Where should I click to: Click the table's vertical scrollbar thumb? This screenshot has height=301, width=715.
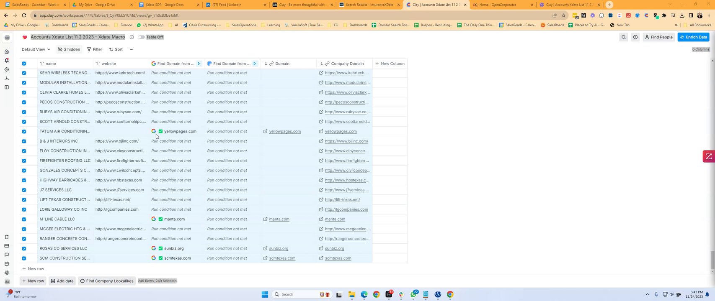click(x=713, y=260)
